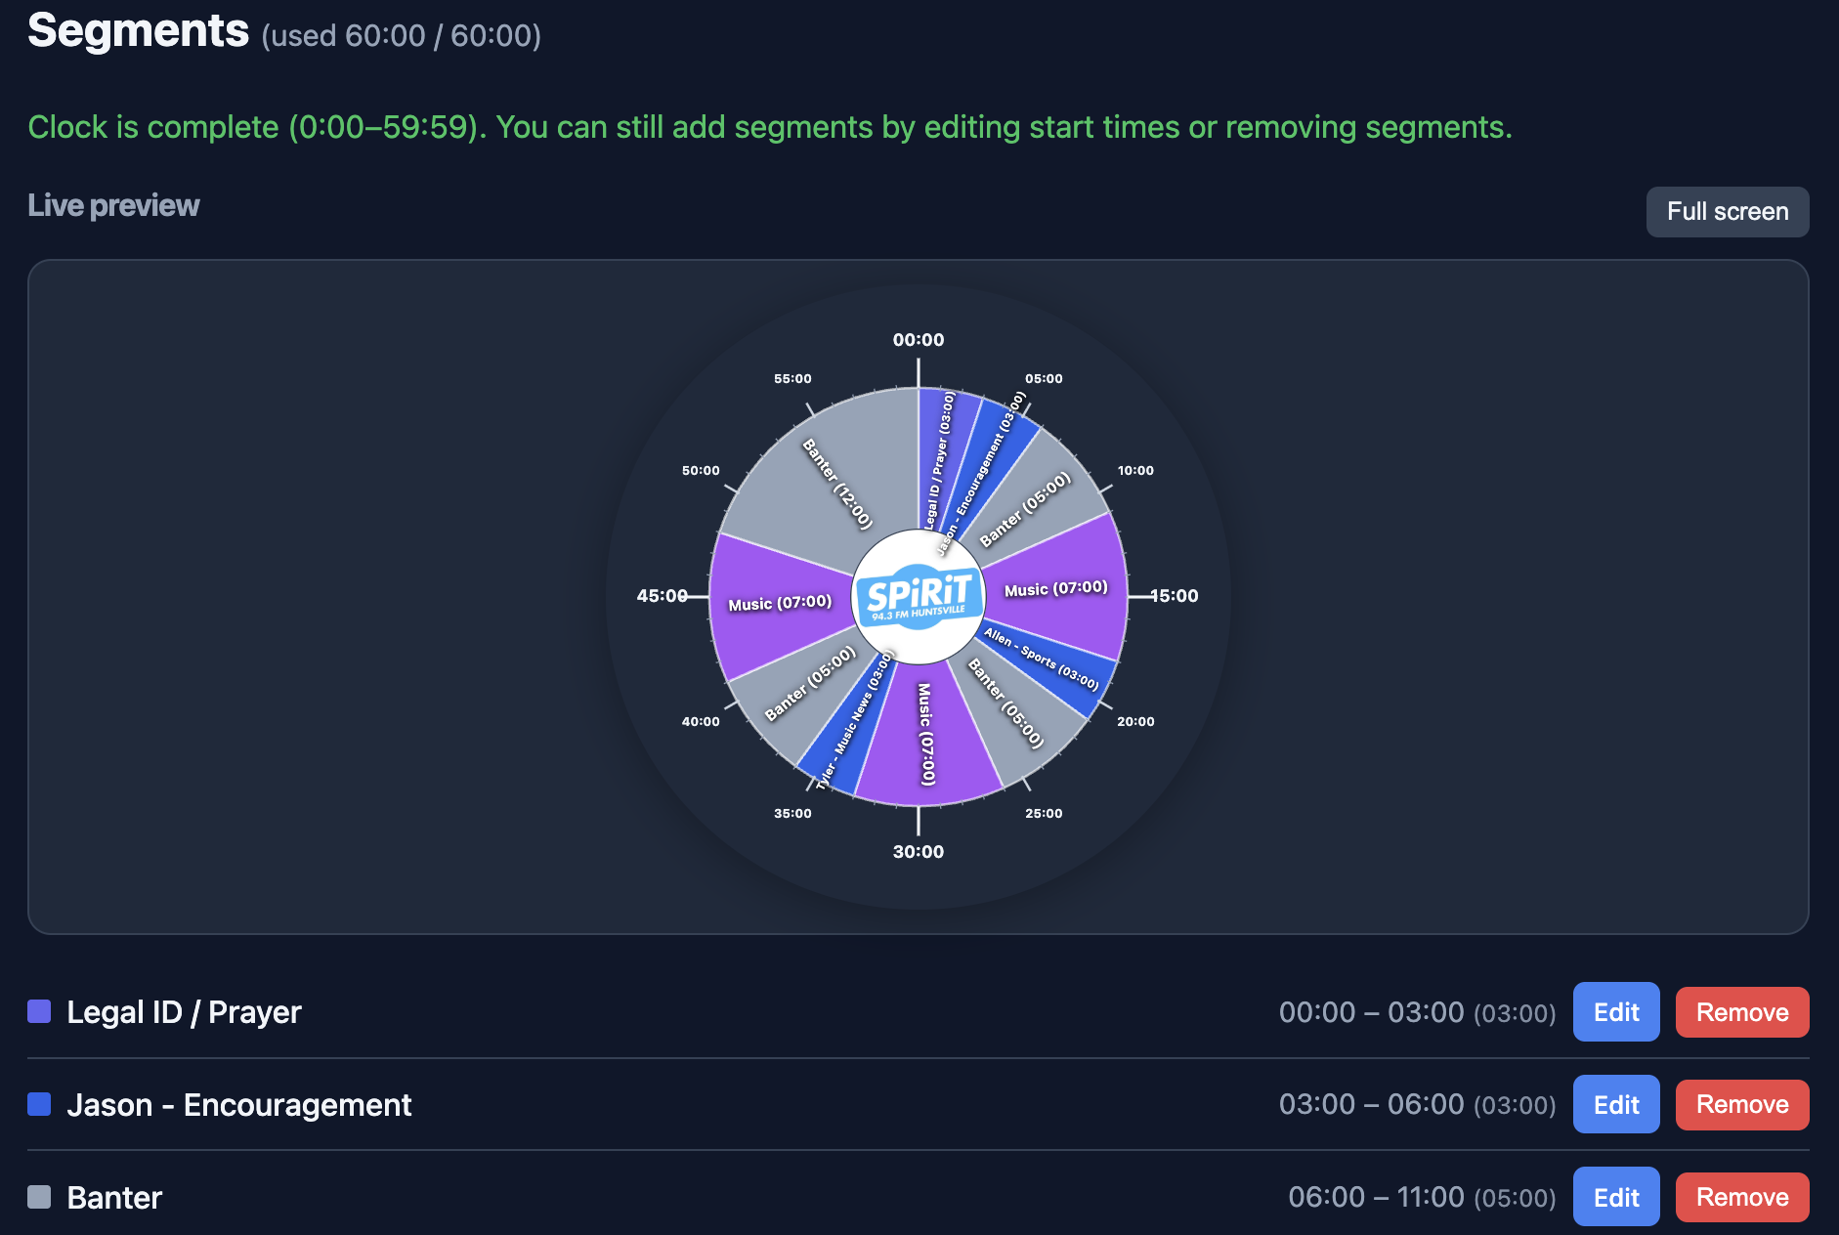Click the gray swatch beside Banter
This screenshot has width=1839, height=1235.
click(x=38, y=1196)
